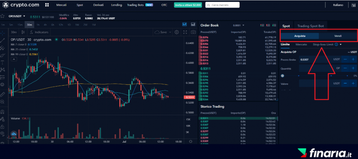
Task: Open stop-loss limit info icon
Action: click(x=336, y=45)
